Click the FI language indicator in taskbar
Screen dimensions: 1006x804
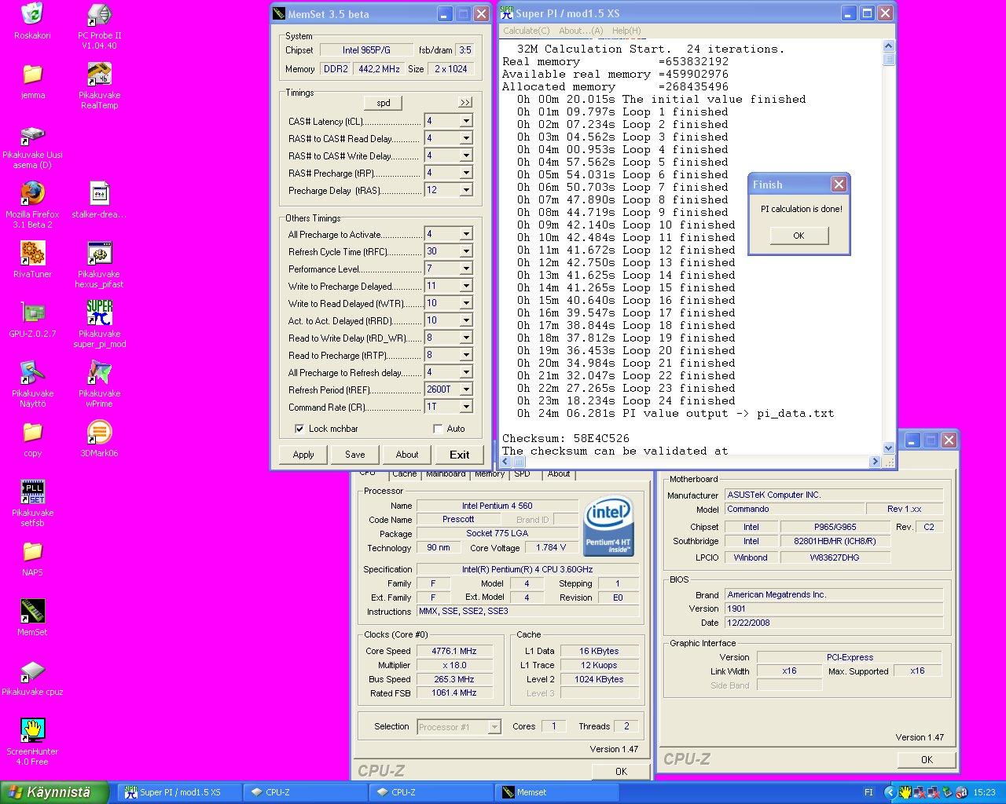[868, 792]
